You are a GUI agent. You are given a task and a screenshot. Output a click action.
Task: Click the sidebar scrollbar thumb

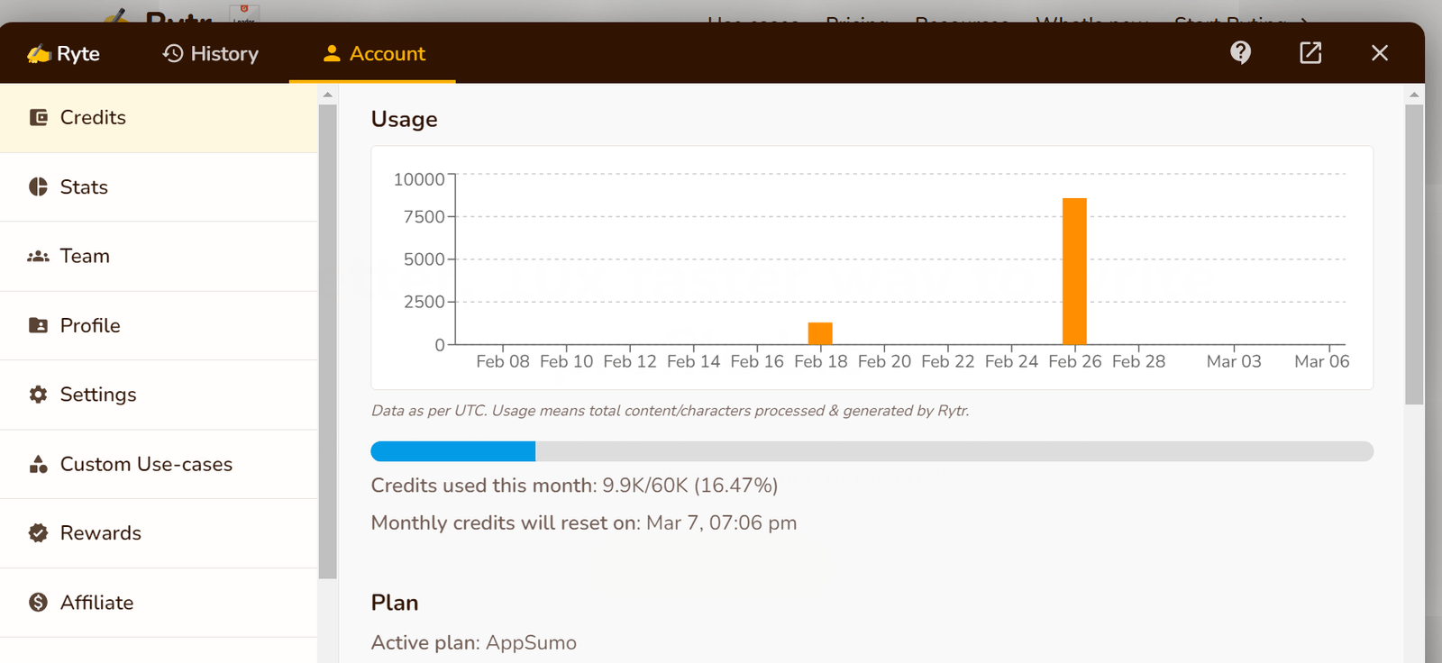(x=327, y=341)
